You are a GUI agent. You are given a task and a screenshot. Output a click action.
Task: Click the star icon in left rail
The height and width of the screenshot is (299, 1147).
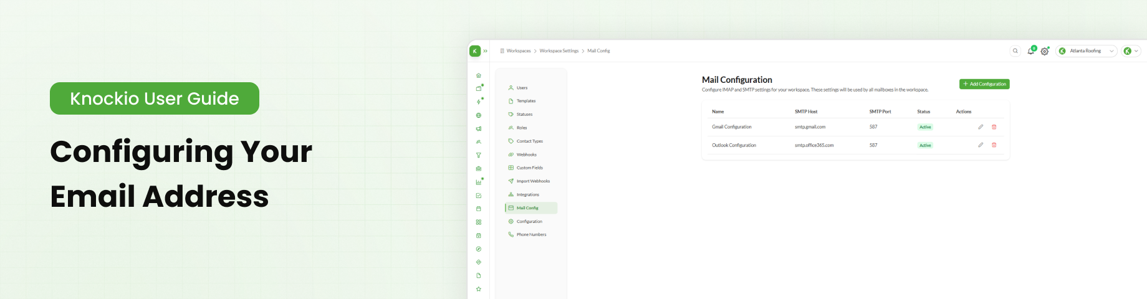pos(479,289)
